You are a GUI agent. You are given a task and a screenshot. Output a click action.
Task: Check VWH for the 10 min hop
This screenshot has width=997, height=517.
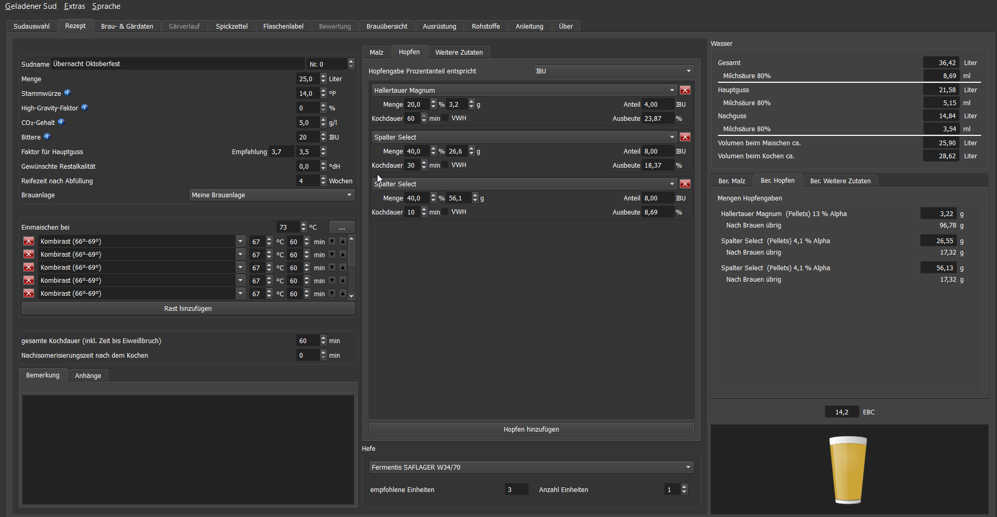[x=445, y=212]
